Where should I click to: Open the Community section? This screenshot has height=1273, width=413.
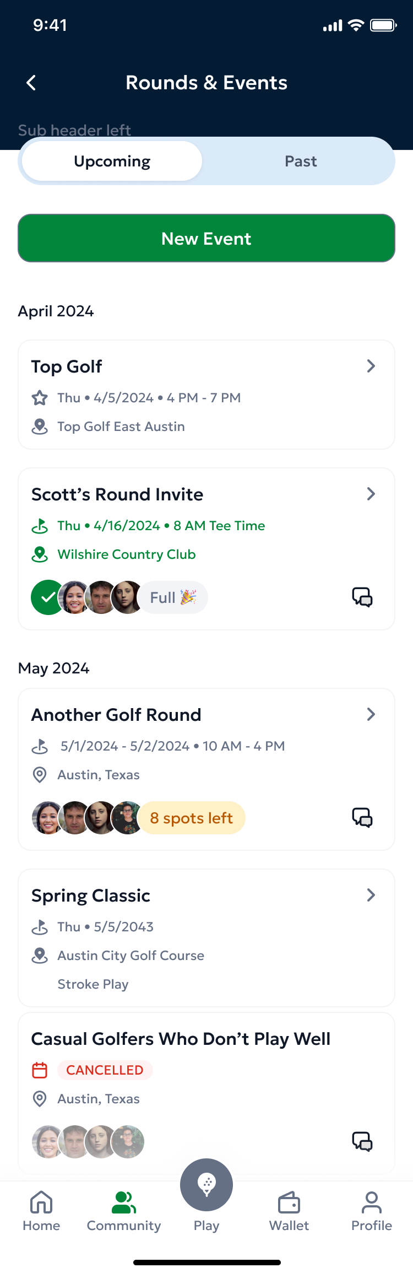[123, 1207]
